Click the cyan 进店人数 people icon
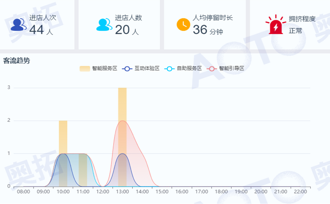The height and width of the screenshot is (204, 330). (104, 24)
